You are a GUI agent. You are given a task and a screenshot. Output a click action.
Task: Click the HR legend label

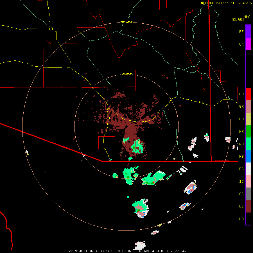[241, 132]
